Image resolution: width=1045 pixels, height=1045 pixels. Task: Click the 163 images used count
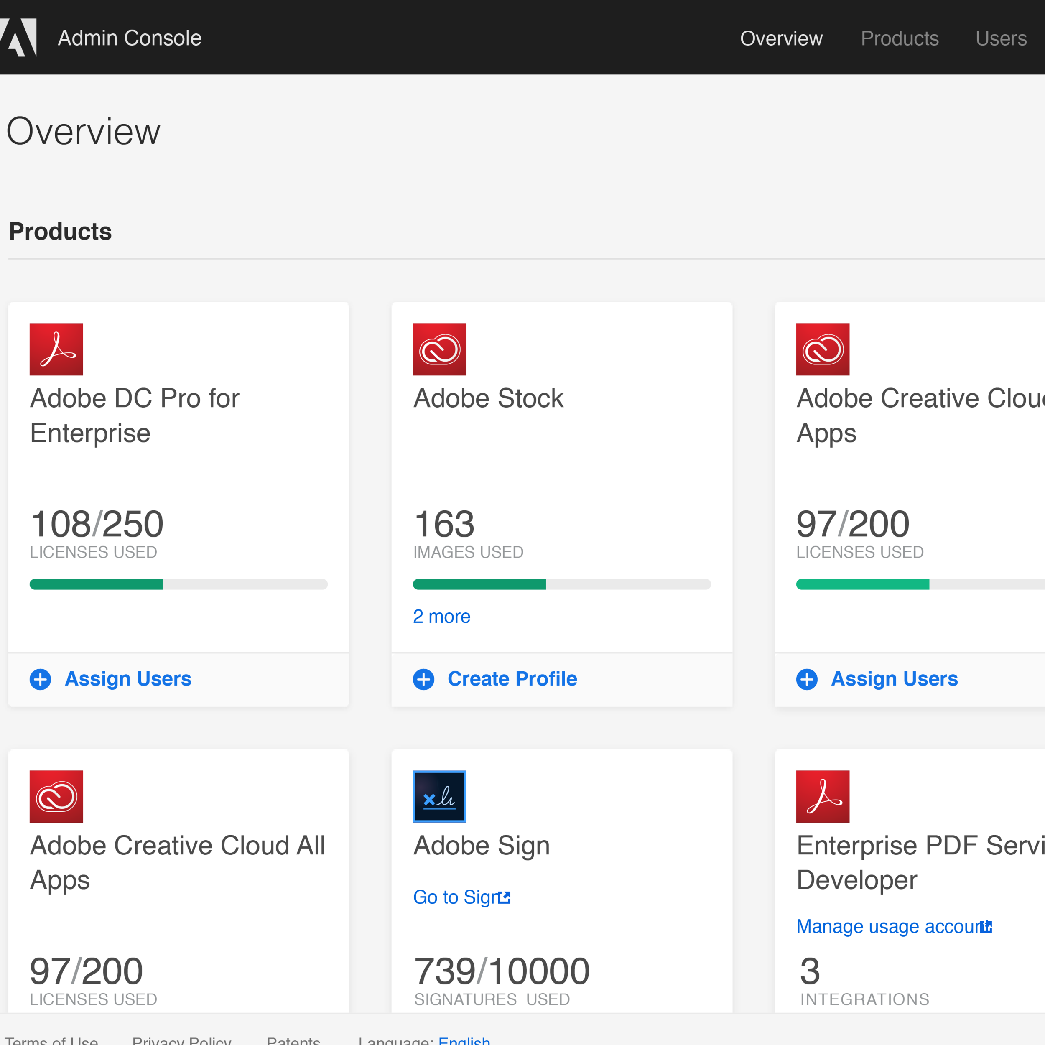click(444, 524)
